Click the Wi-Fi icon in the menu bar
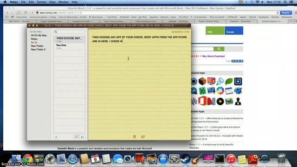Image resolution: width=297 pixels, height=167 pixels. point(257,2)
